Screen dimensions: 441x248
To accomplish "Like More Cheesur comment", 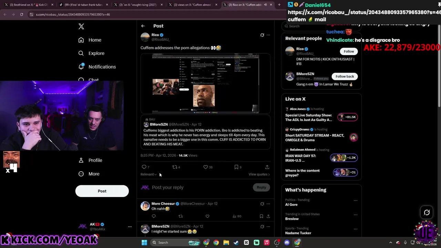I will click(207, 216).
